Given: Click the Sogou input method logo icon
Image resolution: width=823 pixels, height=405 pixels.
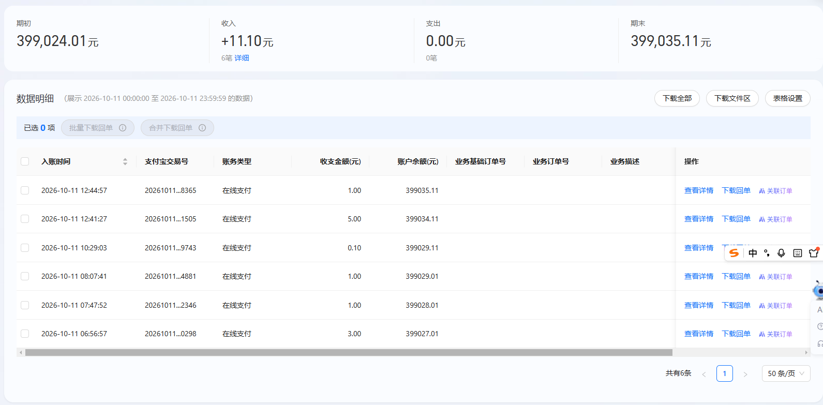Looking at the screenshot, I should (x=734, y=253).
